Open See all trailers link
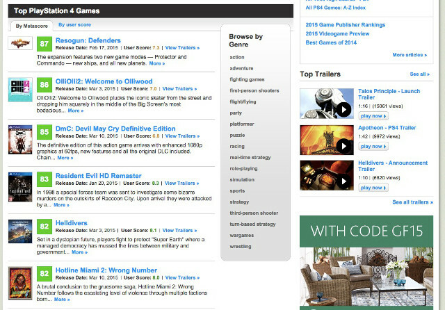Image resolution: width=445 pixels, height=310 pixels. click(x=412, y=202)
